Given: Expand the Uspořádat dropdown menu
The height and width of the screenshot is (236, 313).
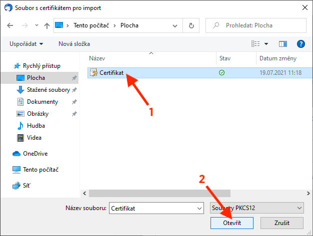Looking at the screenshot, I should (x=26, y=44).
